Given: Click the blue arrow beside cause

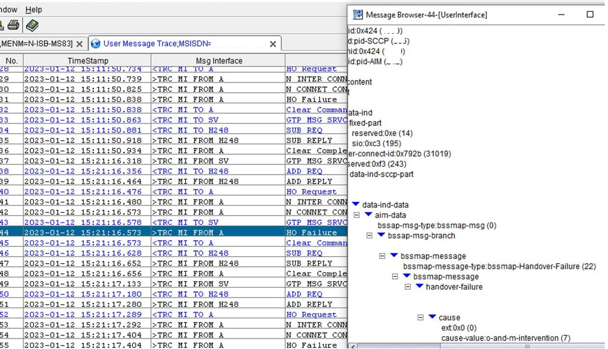Looking at the screenshot, I should 433,316.
